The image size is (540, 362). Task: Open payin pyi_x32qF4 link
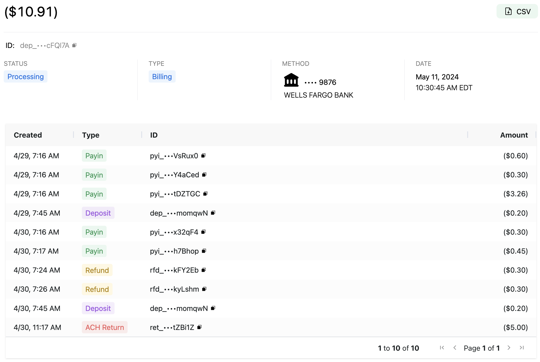click(x=174, y=232)
